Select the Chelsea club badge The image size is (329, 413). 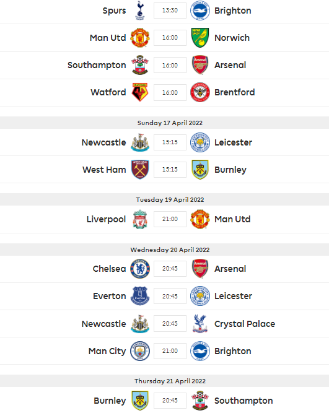click(x=140, y=269)
